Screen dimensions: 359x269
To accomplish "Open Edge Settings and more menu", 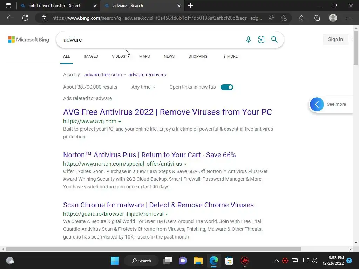I will point(349,18).
